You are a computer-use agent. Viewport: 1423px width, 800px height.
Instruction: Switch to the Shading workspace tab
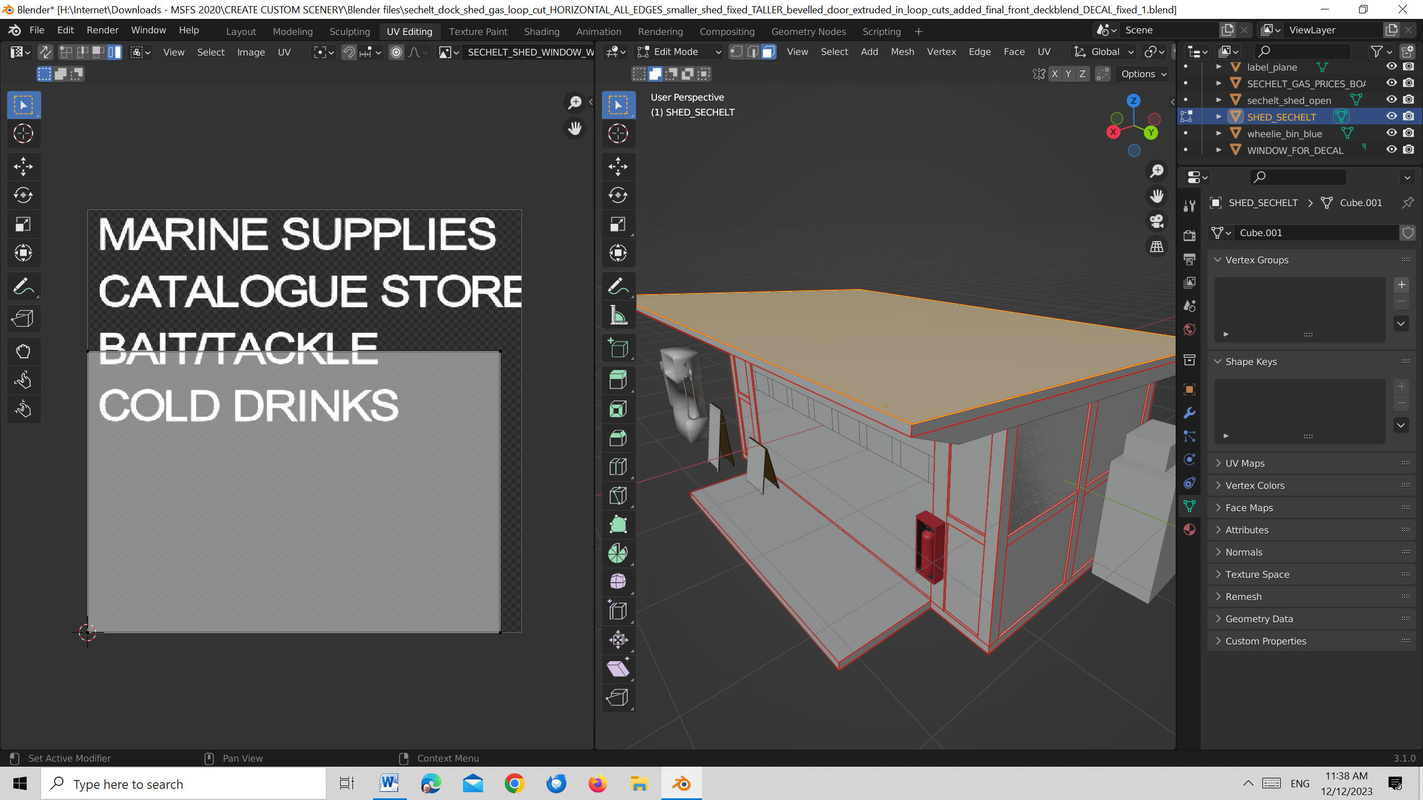click(x=541, y=31)
